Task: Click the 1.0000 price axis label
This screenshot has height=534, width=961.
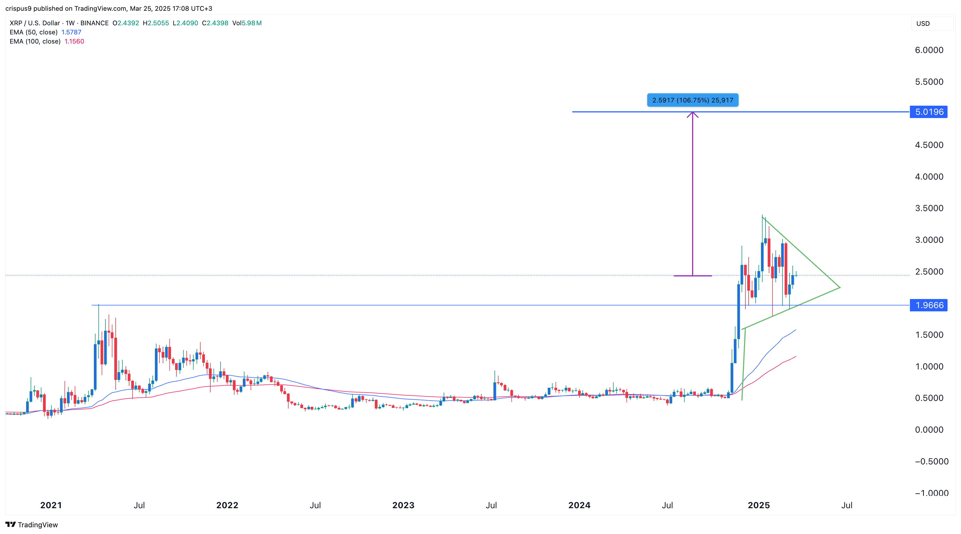Action: click(x=929, y=366)
